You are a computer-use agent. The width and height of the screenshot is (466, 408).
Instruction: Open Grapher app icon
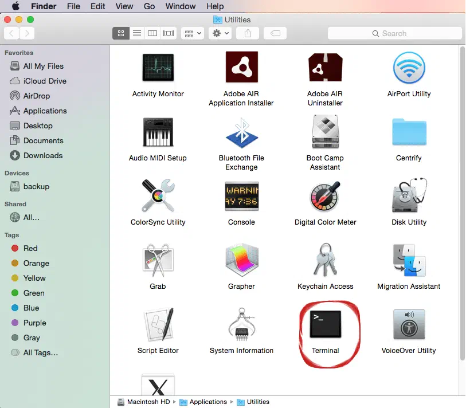[x=242, y=260]
